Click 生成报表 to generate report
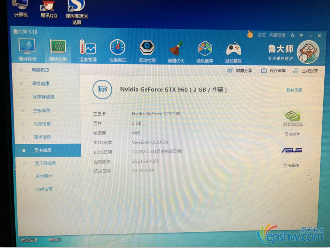Viewport: 330px width, 248px height. [x=305, y=71]
